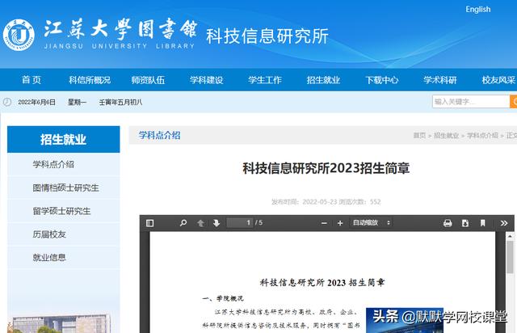Select 图情档硕士研究生 in the sidebar
Viewport: 517px width, 333px height.
coord(64,188)
